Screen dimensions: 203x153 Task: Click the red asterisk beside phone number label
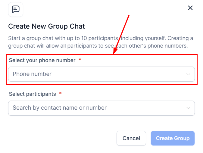(80, 60)
